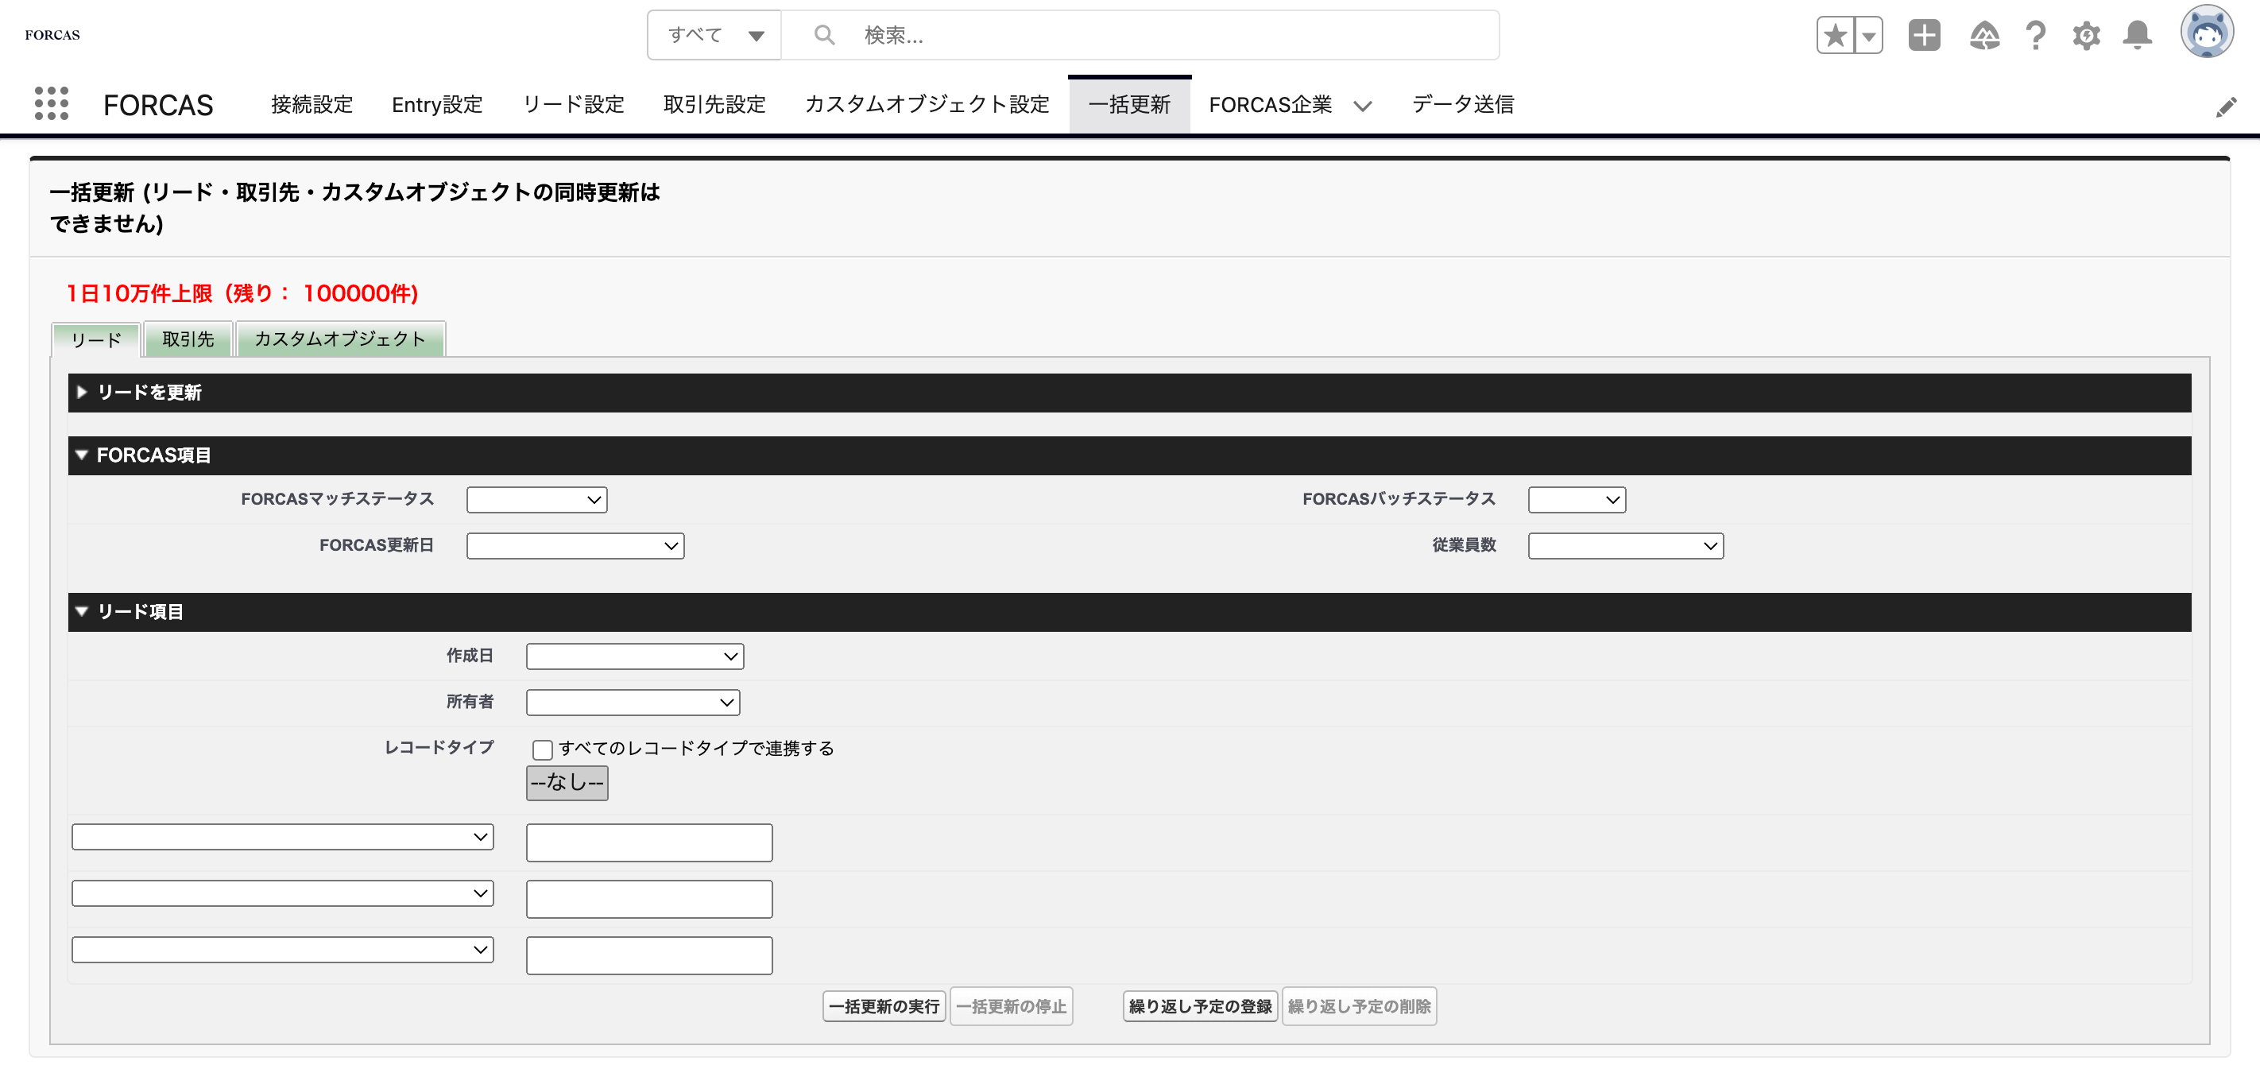This screenshot has width=2260, height=1065.
Task: Open the FORCAS企業 tab dropdown chevron
Action: point(1363,106)
